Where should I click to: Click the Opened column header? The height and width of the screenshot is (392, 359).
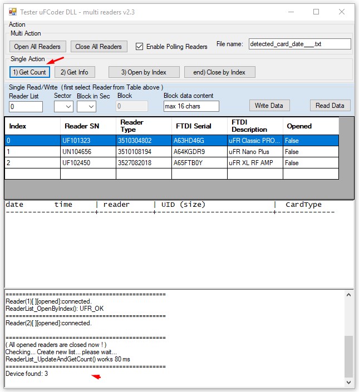click(x=311, y=126)
